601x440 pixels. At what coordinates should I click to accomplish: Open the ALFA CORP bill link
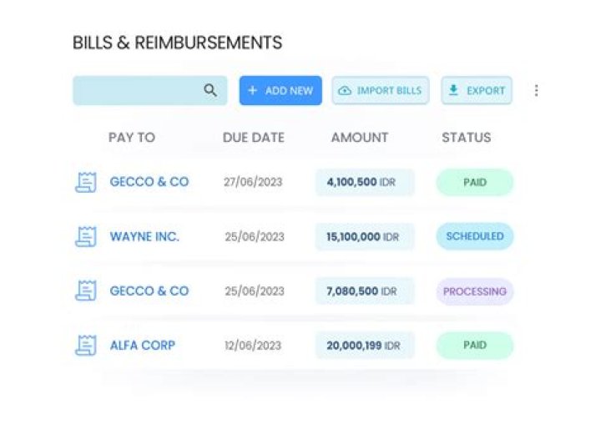[x=143, y=346]
